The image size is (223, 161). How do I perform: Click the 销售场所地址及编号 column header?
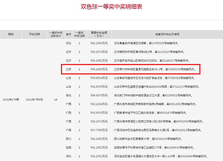pyautogui.click(x=167, y=34)
